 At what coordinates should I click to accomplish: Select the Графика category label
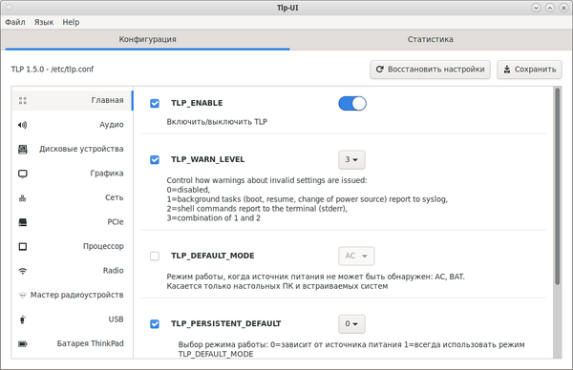(107, 174)
